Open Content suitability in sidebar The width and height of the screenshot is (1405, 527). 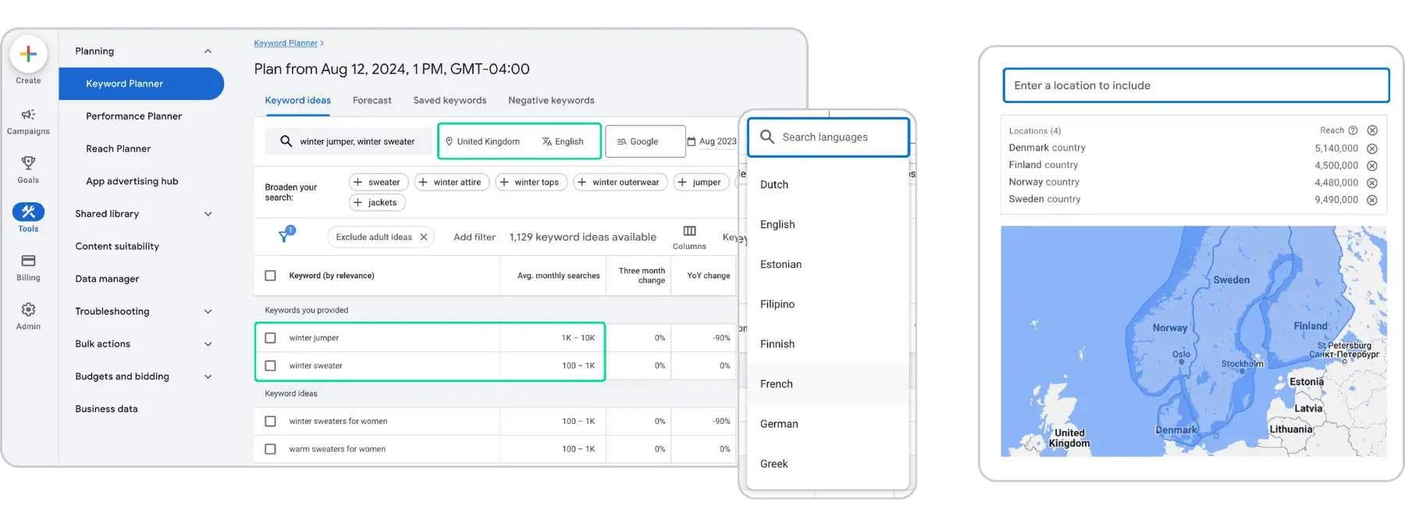(117, 247)
